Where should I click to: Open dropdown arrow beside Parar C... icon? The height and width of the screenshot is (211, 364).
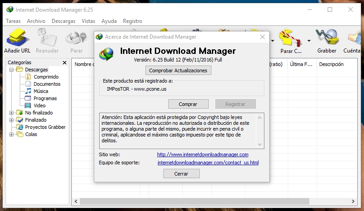click(309, 41)
